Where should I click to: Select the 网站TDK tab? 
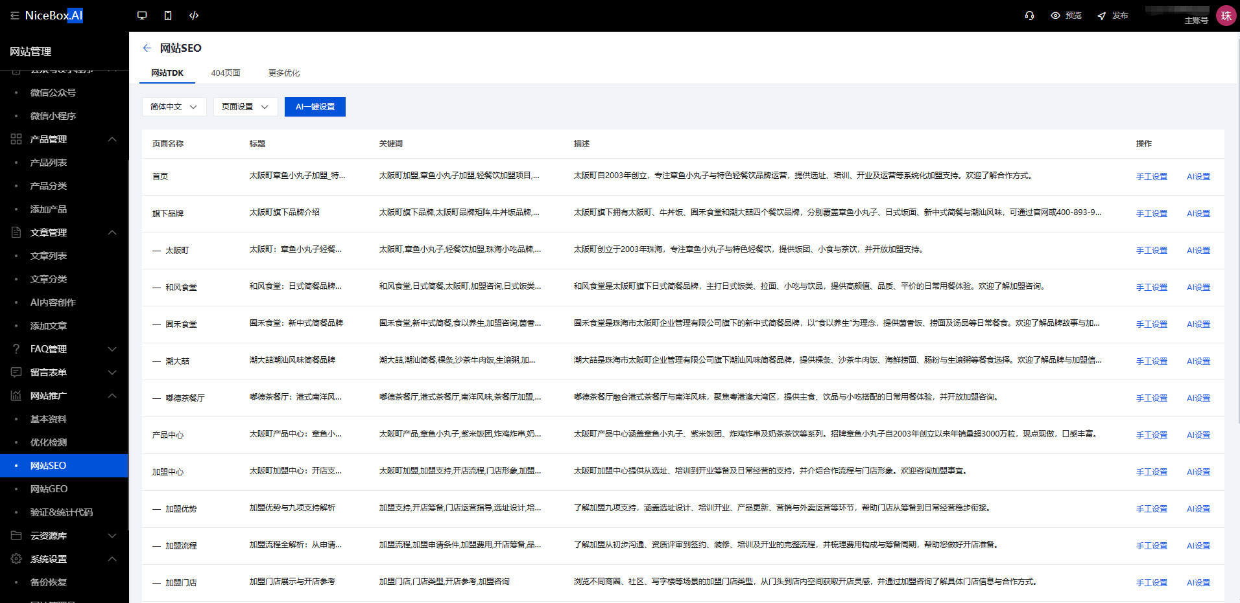point(167,73)
